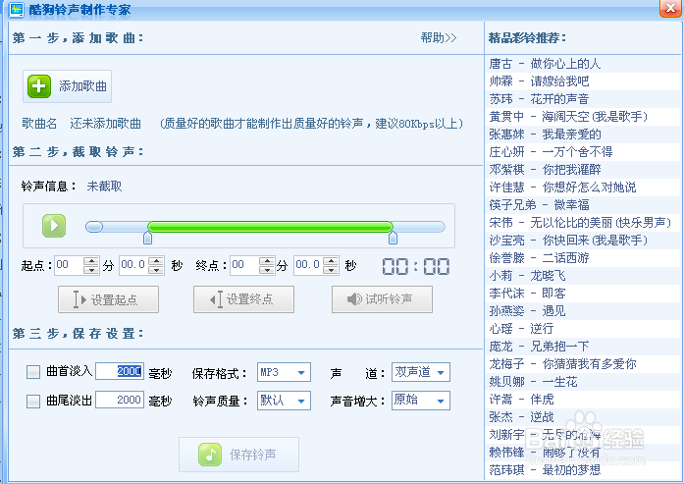684x484 pixels.
Task: Select 邓紫棋 - 你把我灌醉 ringtone
Action: coord(583,170)
